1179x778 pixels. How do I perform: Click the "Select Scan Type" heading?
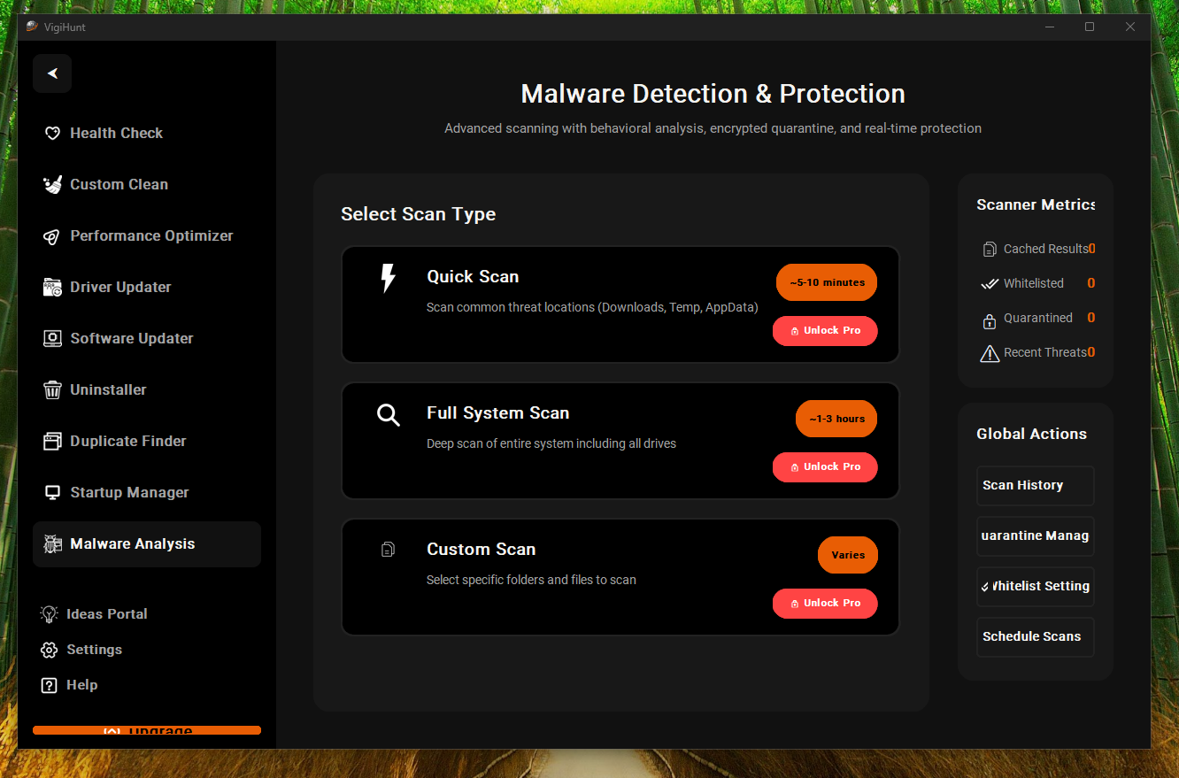[418, 215]
